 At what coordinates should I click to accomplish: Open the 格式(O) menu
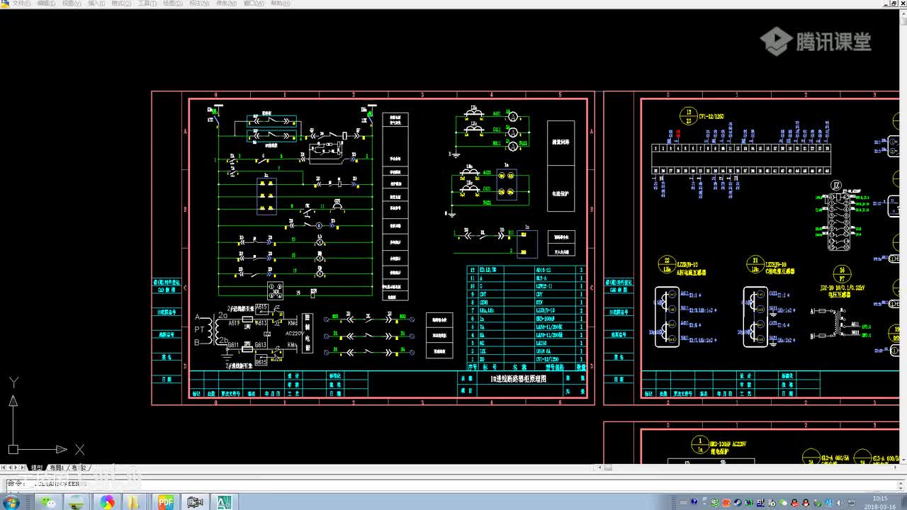point(122,4)
